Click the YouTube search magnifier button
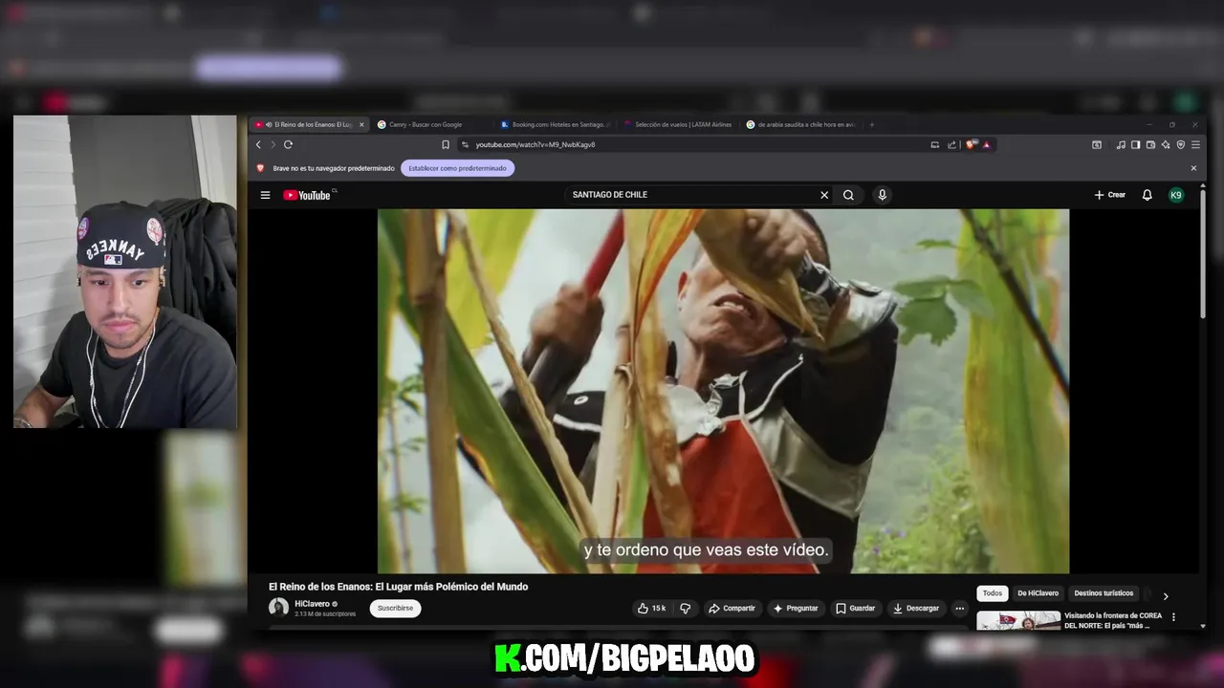Screen dimensions: 1224x688 click(x=848, y=195)
